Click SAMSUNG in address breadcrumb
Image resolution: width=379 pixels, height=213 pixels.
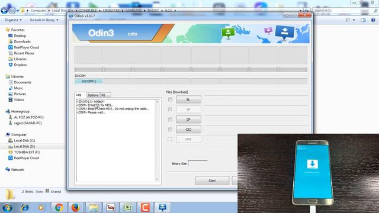pos(133,11)
